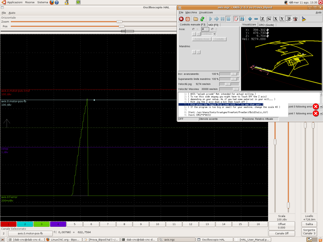
Task: Switch to Y front view
Action: pos(282,19)
